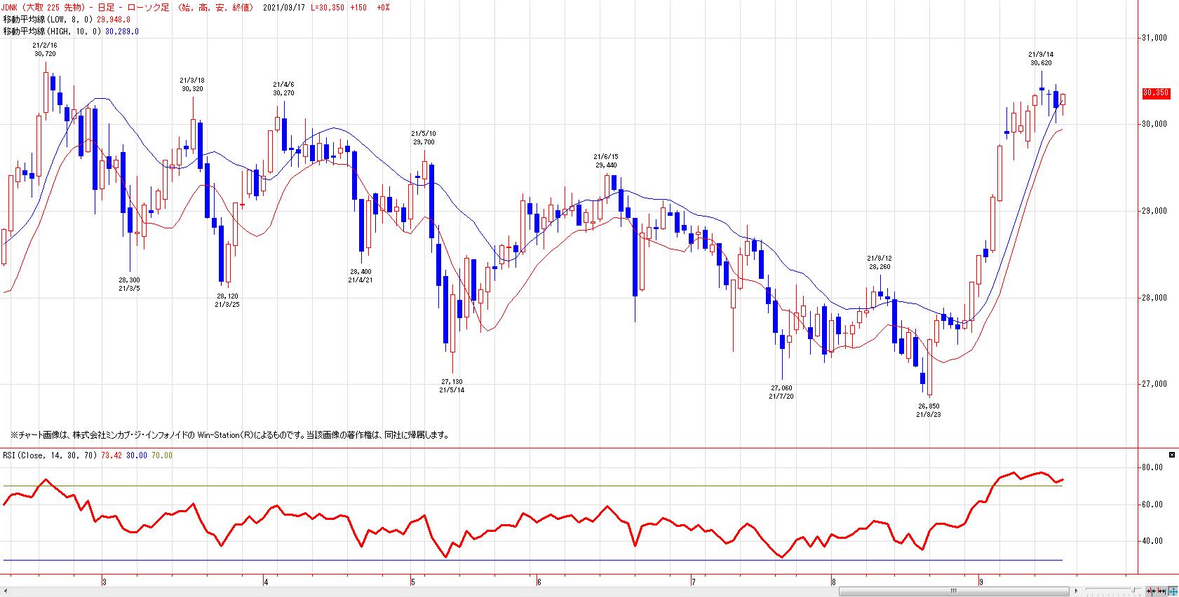Screen dimensions: 1179x597
Task: Click the 21/4/21 low label 28,400
Action: click(x=361, y=271)
